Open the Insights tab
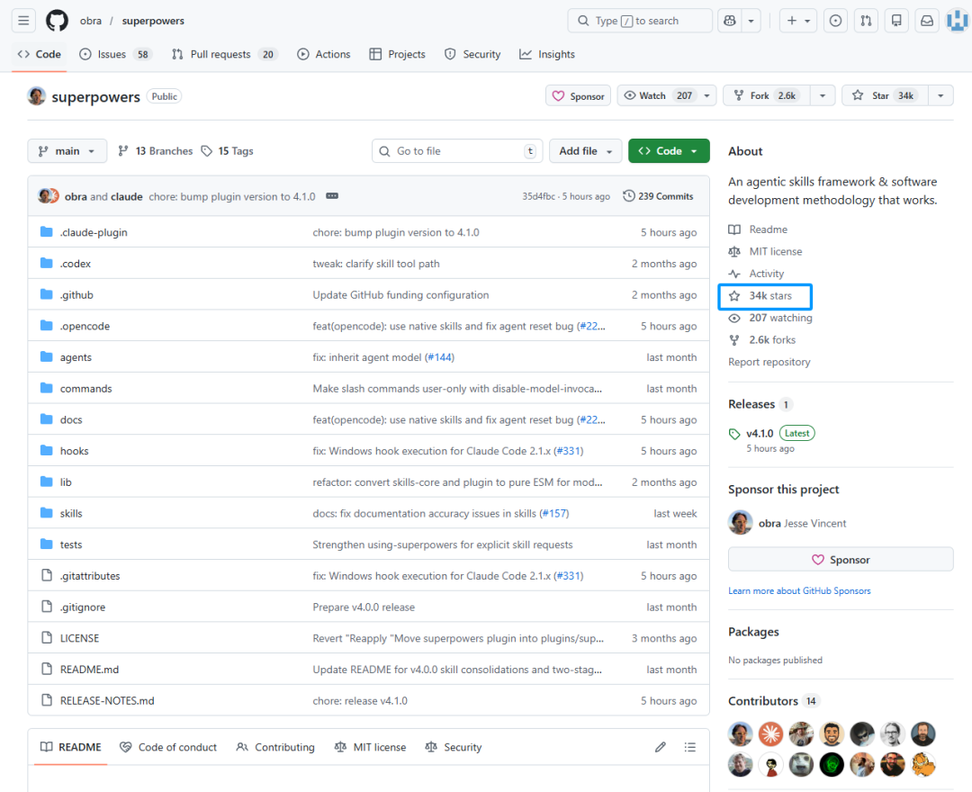The image size is (972, 792). pos(547,54)
